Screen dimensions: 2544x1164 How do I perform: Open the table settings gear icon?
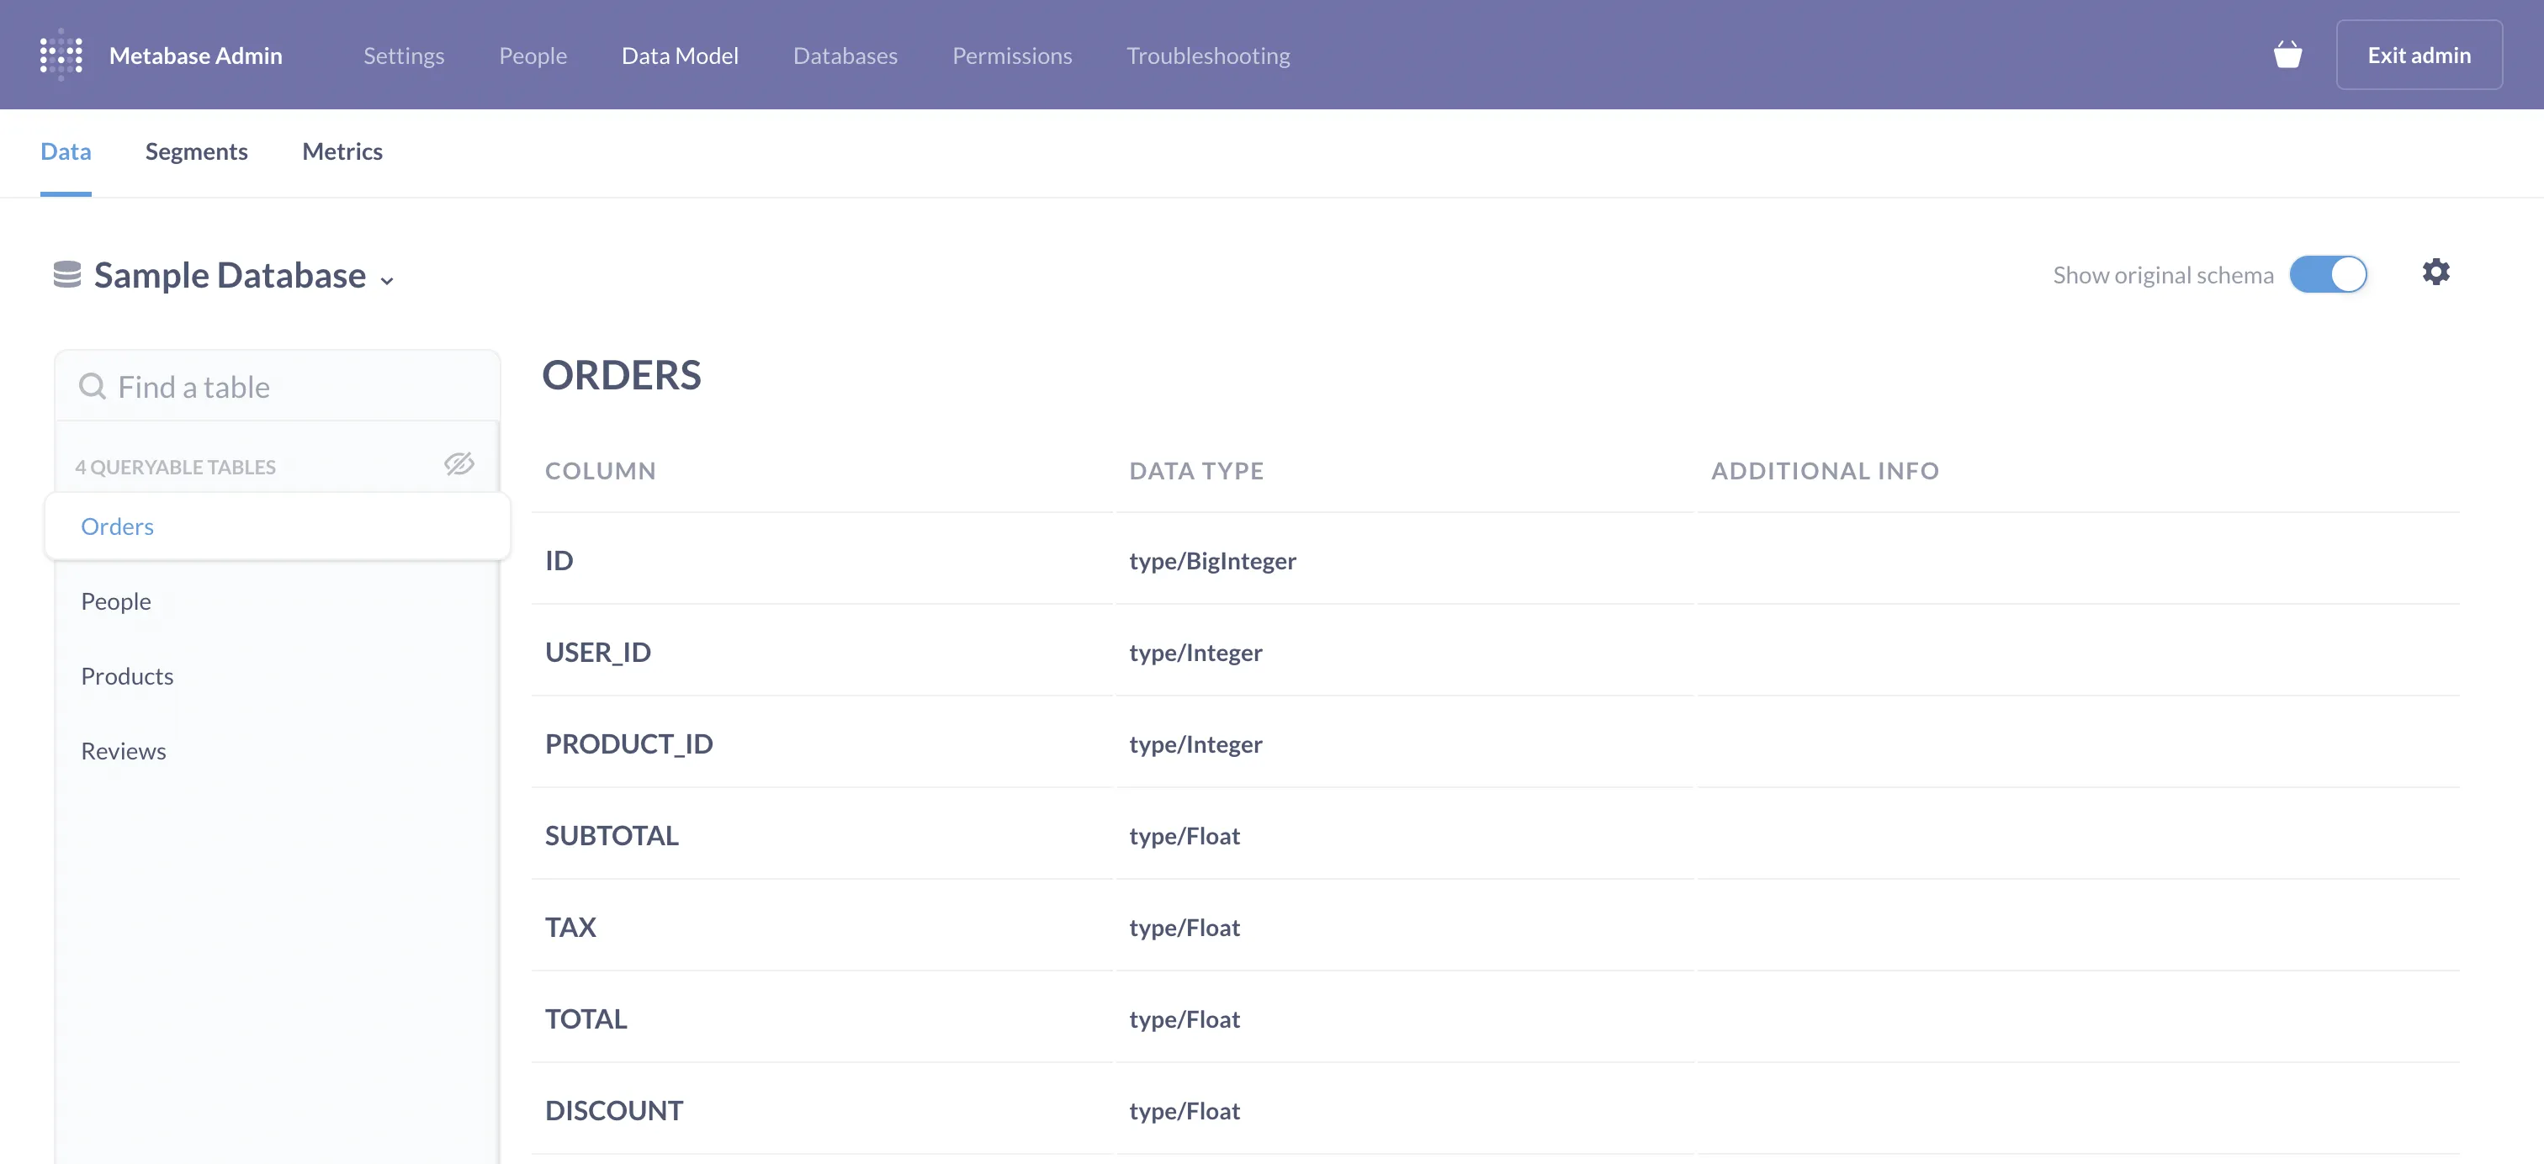coord(2435,272)
